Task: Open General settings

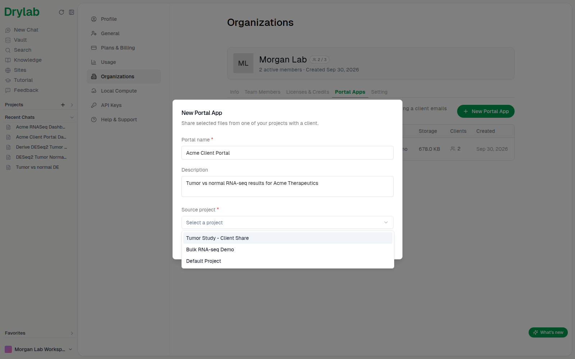Action: pyautogui.click(x=124, y=33)
